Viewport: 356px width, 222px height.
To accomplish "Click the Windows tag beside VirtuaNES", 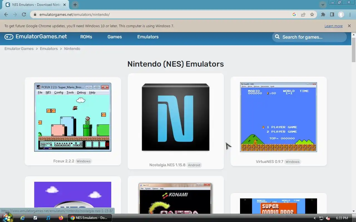I will [x=292, y=162].
